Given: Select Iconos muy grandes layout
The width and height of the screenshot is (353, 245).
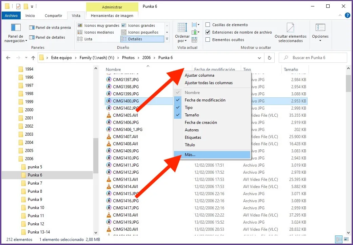Looking at the screenshot, I should click(x=98, y=25).
